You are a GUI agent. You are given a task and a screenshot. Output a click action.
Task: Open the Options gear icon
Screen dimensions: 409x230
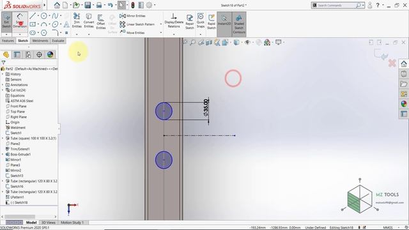pyautogui.click(x=149, y=5)
